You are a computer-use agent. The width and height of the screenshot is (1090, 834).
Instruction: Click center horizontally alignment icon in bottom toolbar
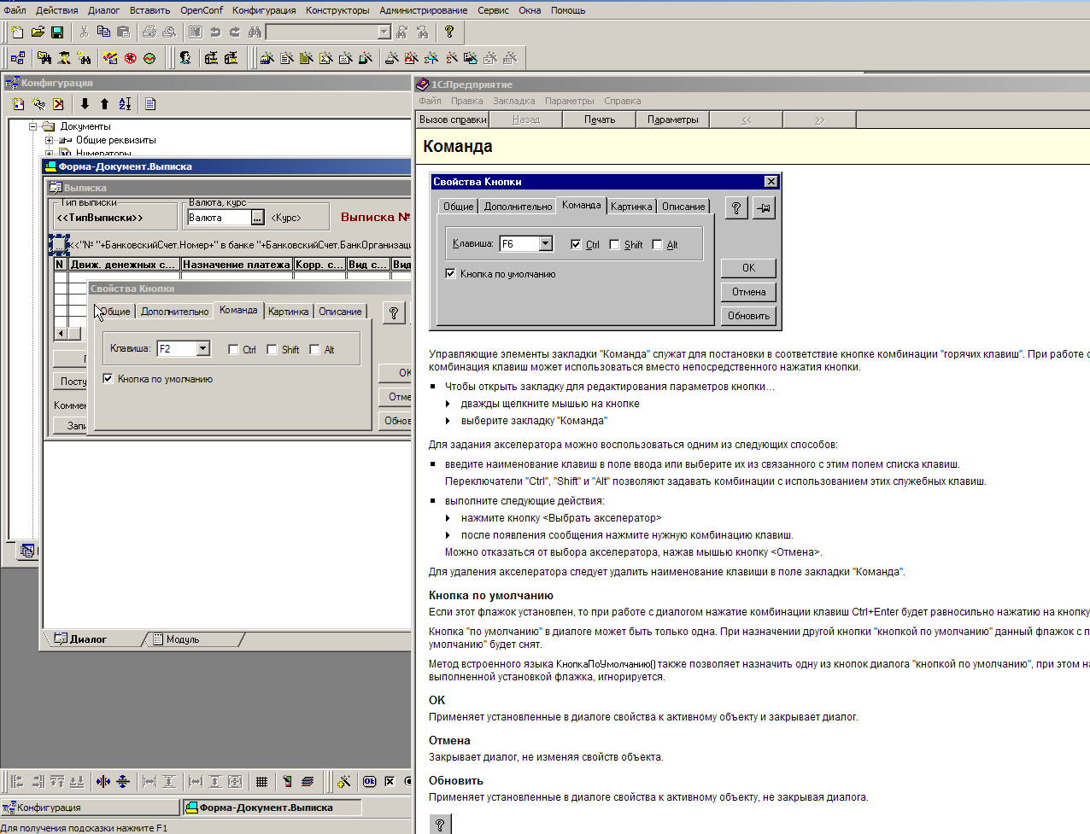103,781
